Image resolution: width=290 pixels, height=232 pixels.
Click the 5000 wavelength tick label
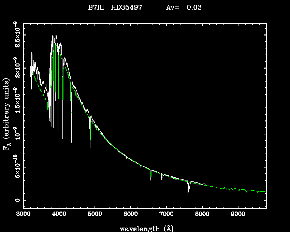click(95, 216)
